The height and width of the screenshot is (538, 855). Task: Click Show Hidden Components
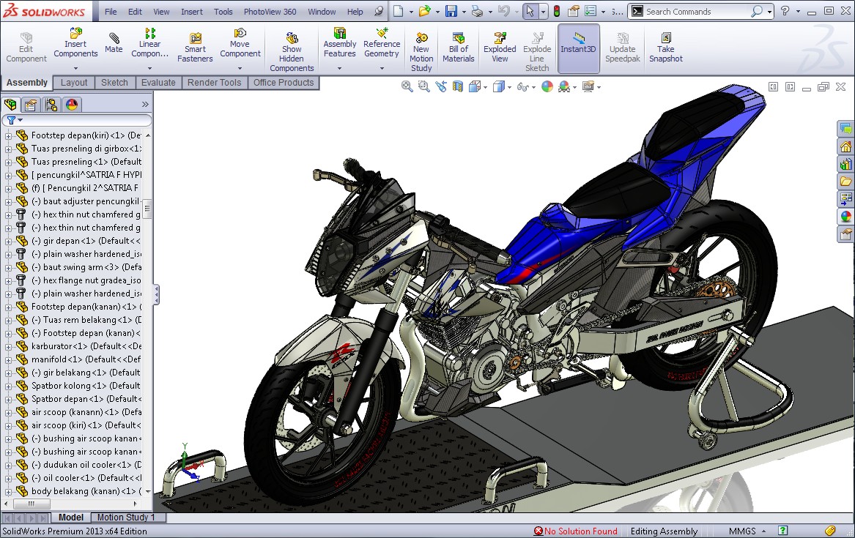(x=292, y=52)
